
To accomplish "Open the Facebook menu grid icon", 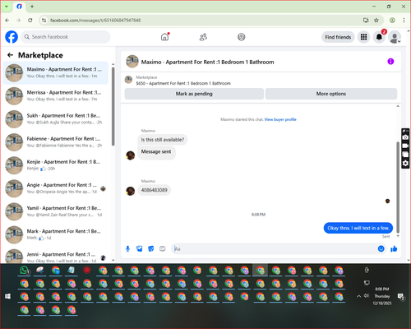I will [363, 37].
